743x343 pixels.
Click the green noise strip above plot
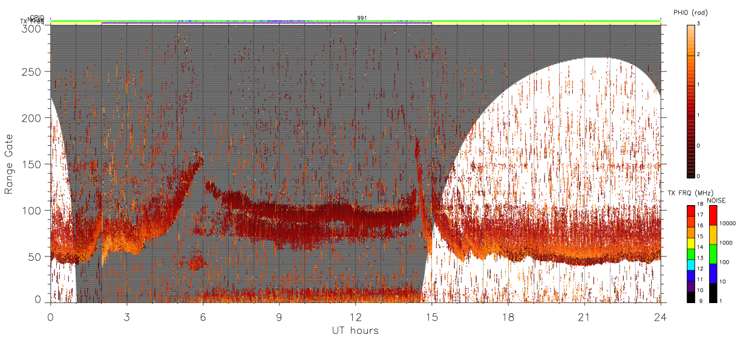356,21
